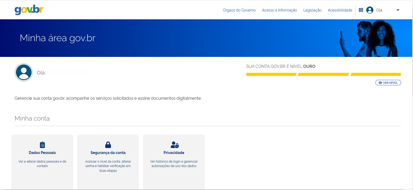Screen dimensions: 413x190
Task: Click the banner photo of two people
Action: click(x=369, y=38)
